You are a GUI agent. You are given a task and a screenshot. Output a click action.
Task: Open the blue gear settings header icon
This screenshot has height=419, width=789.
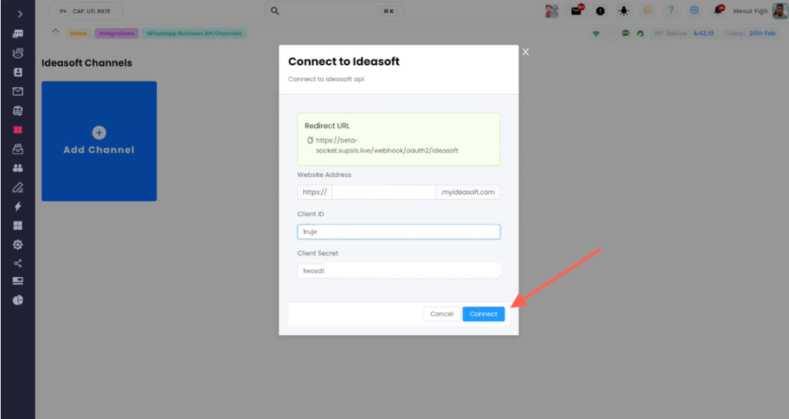[x=694, y=10]
